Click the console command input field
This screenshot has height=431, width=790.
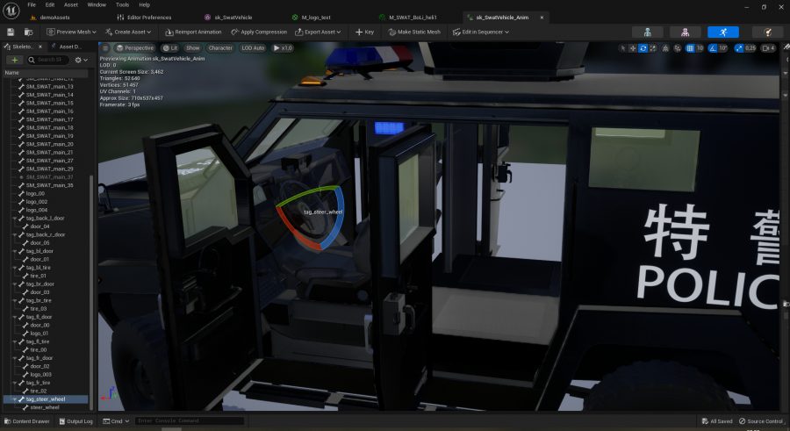190,421
